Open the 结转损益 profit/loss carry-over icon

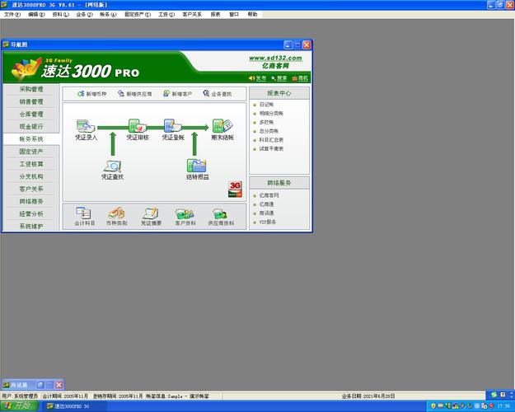[197, 170]
